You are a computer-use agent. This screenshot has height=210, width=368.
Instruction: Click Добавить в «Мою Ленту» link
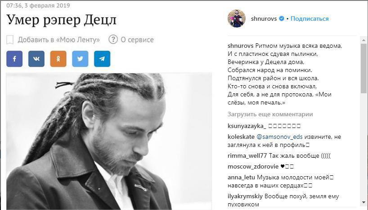(x=58, y=40)
